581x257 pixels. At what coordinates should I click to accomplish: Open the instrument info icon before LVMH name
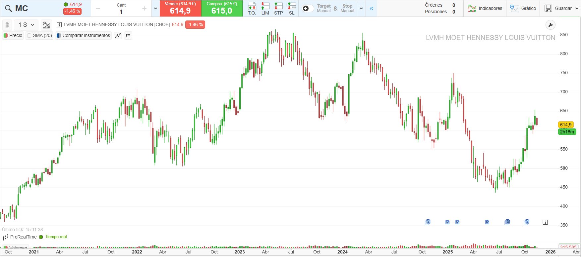[x=59, y=25]
